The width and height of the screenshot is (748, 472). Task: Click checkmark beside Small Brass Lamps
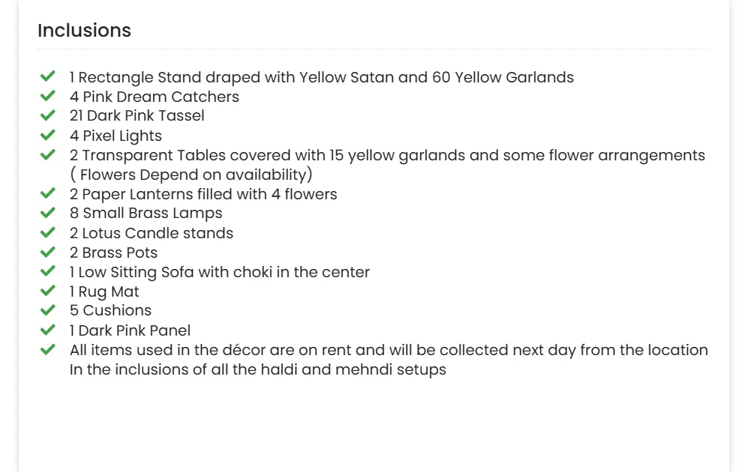pos(48,213)
